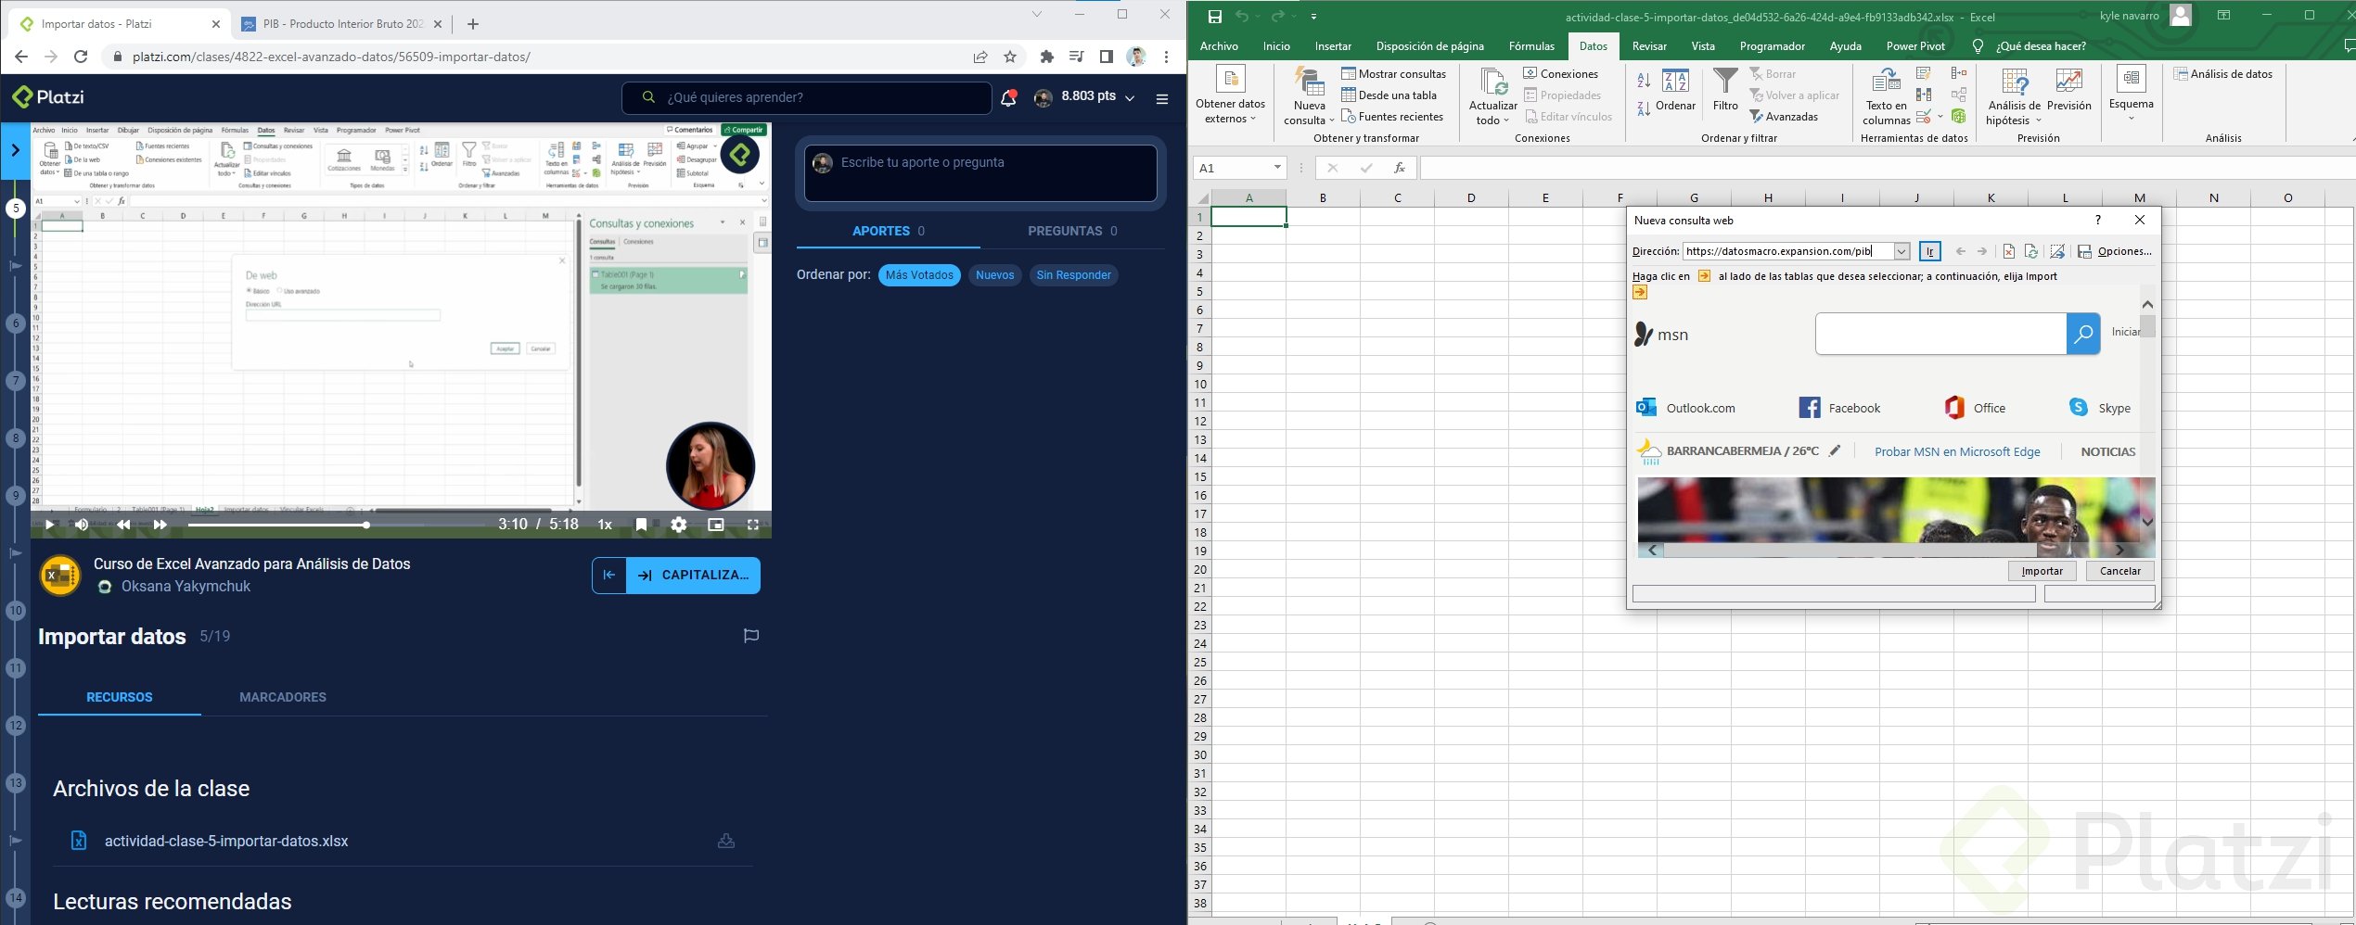Click the save query disk icon in web dialog

tap(2084, 251)
